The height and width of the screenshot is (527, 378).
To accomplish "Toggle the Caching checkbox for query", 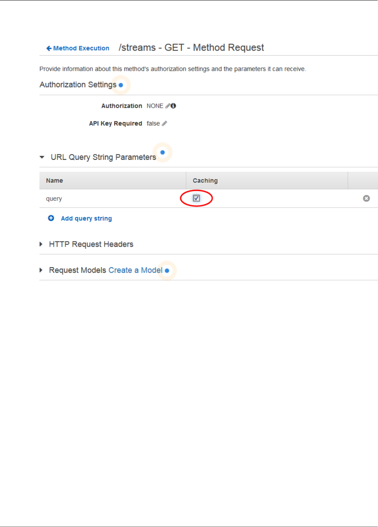I will (x=197, y=198).
